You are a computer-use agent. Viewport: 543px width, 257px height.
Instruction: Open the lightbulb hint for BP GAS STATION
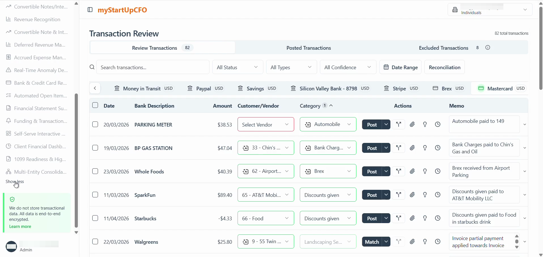(425, 148)
